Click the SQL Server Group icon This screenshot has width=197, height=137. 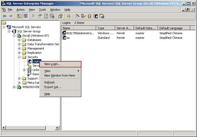click(x=14, y=31)
